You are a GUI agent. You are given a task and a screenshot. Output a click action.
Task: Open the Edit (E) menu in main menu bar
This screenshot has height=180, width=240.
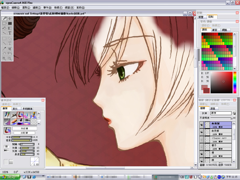pos(16,7)
